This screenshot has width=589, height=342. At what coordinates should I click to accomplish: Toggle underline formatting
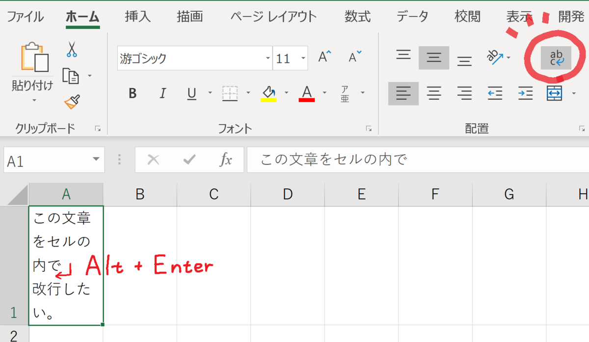(191, 93)
